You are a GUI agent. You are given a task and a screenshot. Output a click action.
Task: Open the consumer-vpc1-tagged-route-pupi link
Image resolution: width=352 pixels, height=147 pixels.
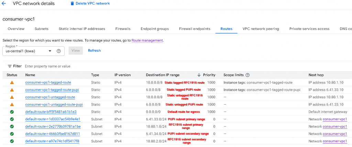click(x=54, y=90)
